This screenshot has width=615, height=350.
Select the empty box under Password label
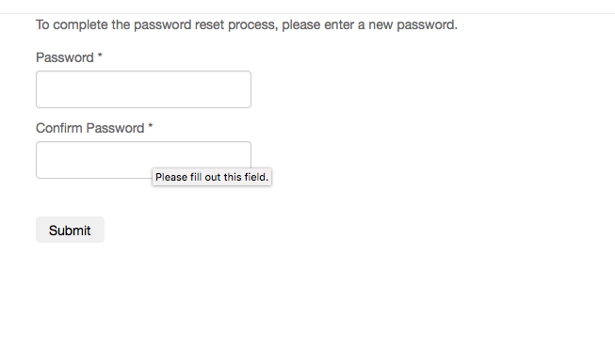click(143, 89)
